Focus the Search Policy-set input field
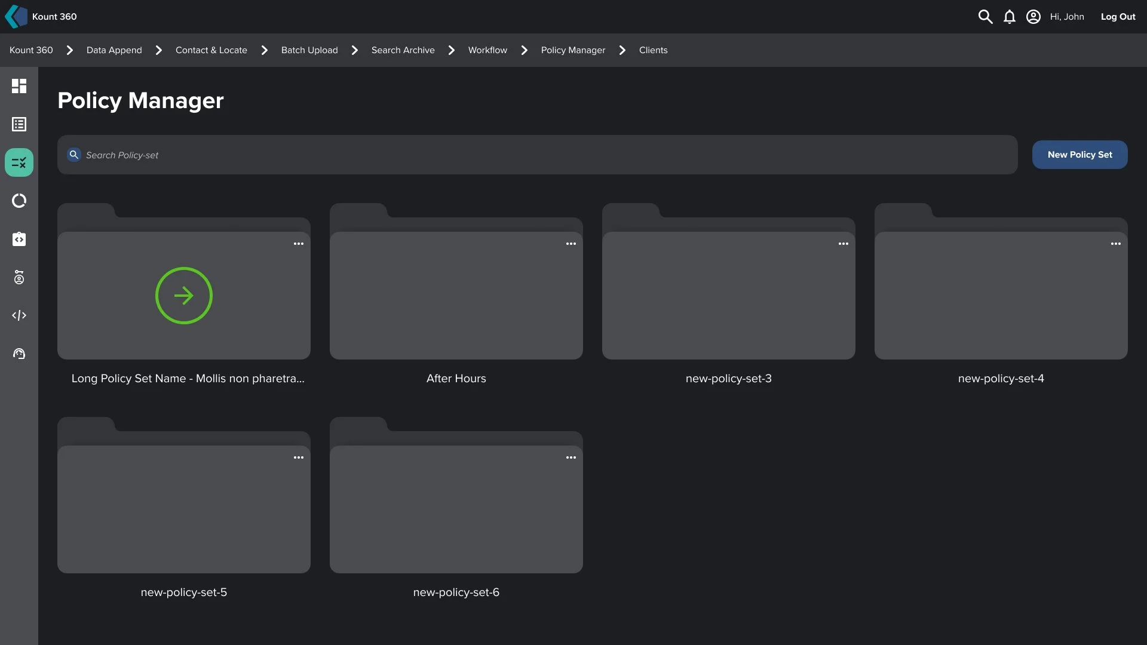This screenshot has width=1147, height=645. [537, 155]
